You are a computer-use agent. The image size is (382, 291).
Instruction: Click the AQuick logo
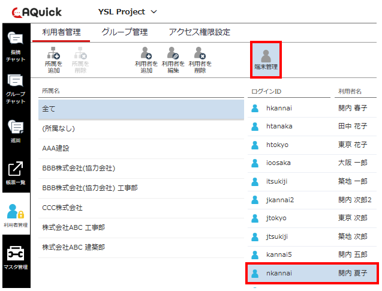[x=36, y=11]
